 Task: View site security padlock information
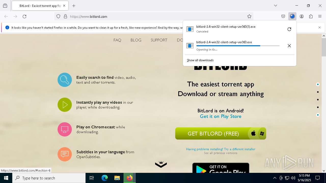(65, 16)
